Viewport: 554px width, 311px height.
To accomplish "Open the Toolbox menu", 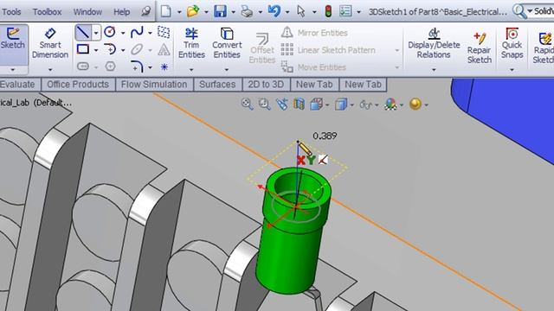I will pos(47,12).
